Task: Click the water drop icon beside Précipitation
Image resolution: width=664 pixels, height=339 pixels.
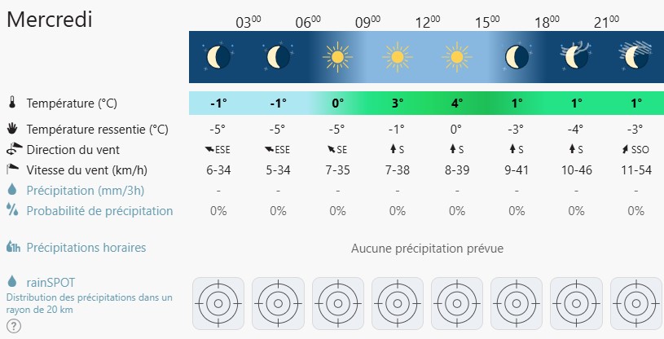Action: click(x=12, y=189)
